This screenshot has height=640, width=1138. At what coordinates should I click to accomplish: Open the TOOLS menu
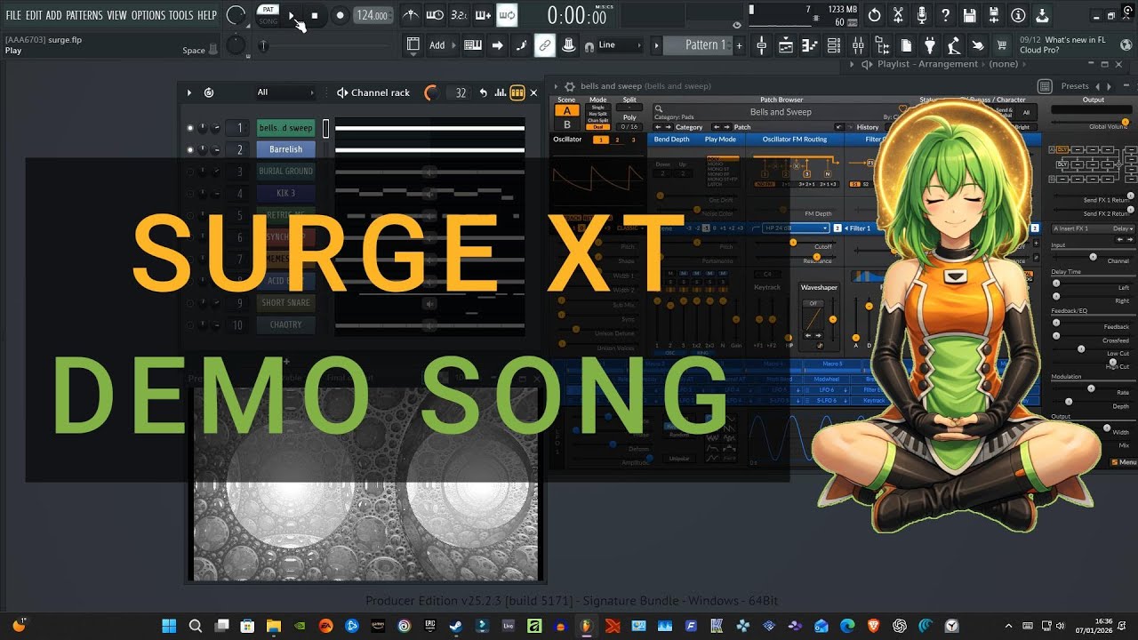click(x=180, y=15)
